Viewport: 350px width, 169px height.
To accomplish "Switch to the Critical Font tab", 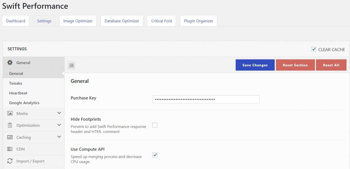I will pos(162,21).
